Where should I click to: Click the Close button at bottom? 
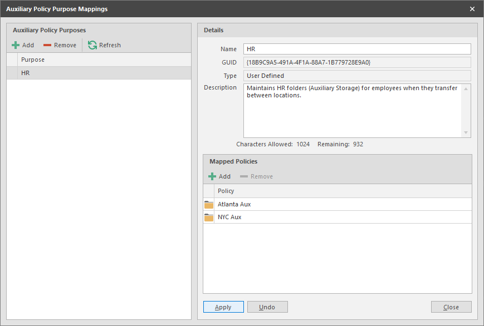click(x=451, y=307)
